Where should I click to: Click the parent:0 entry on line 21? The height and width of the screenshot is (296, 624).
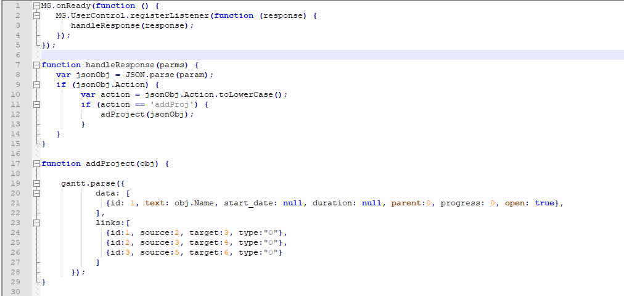[411, 203]
